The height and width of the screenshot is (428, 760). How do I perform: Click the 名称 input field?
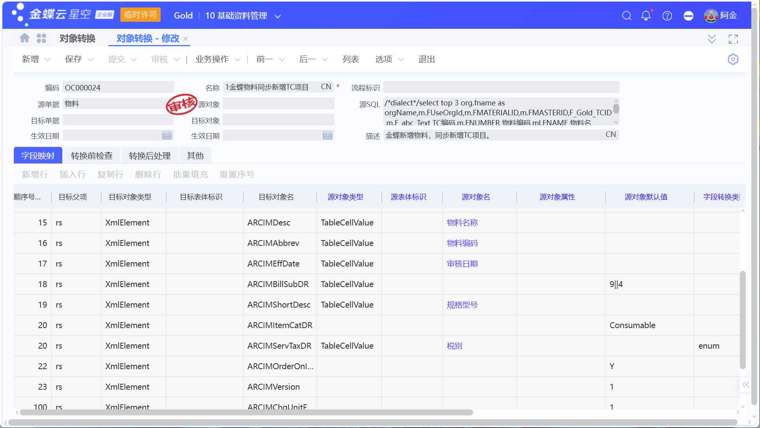pos(279,87)
